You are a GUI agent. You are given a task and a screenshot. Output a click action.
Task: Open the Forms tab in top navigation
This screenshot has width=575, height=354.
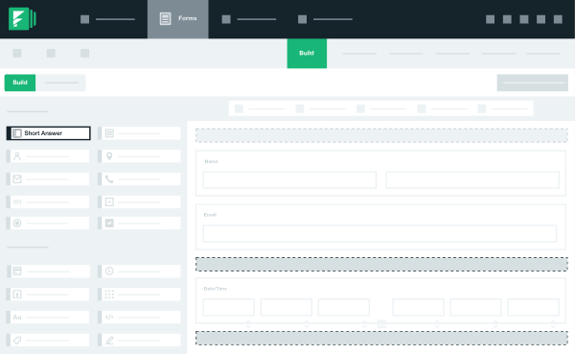[178, 19]
